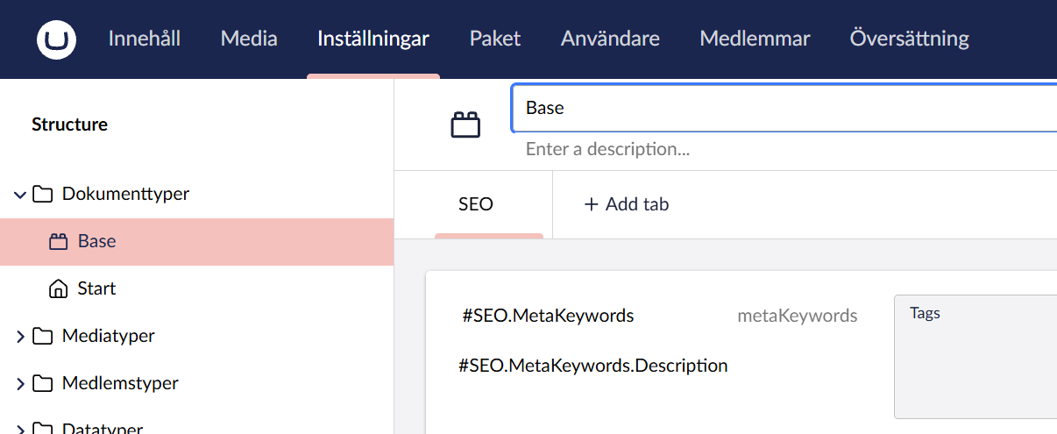Change the document type icon

[465, 125]
